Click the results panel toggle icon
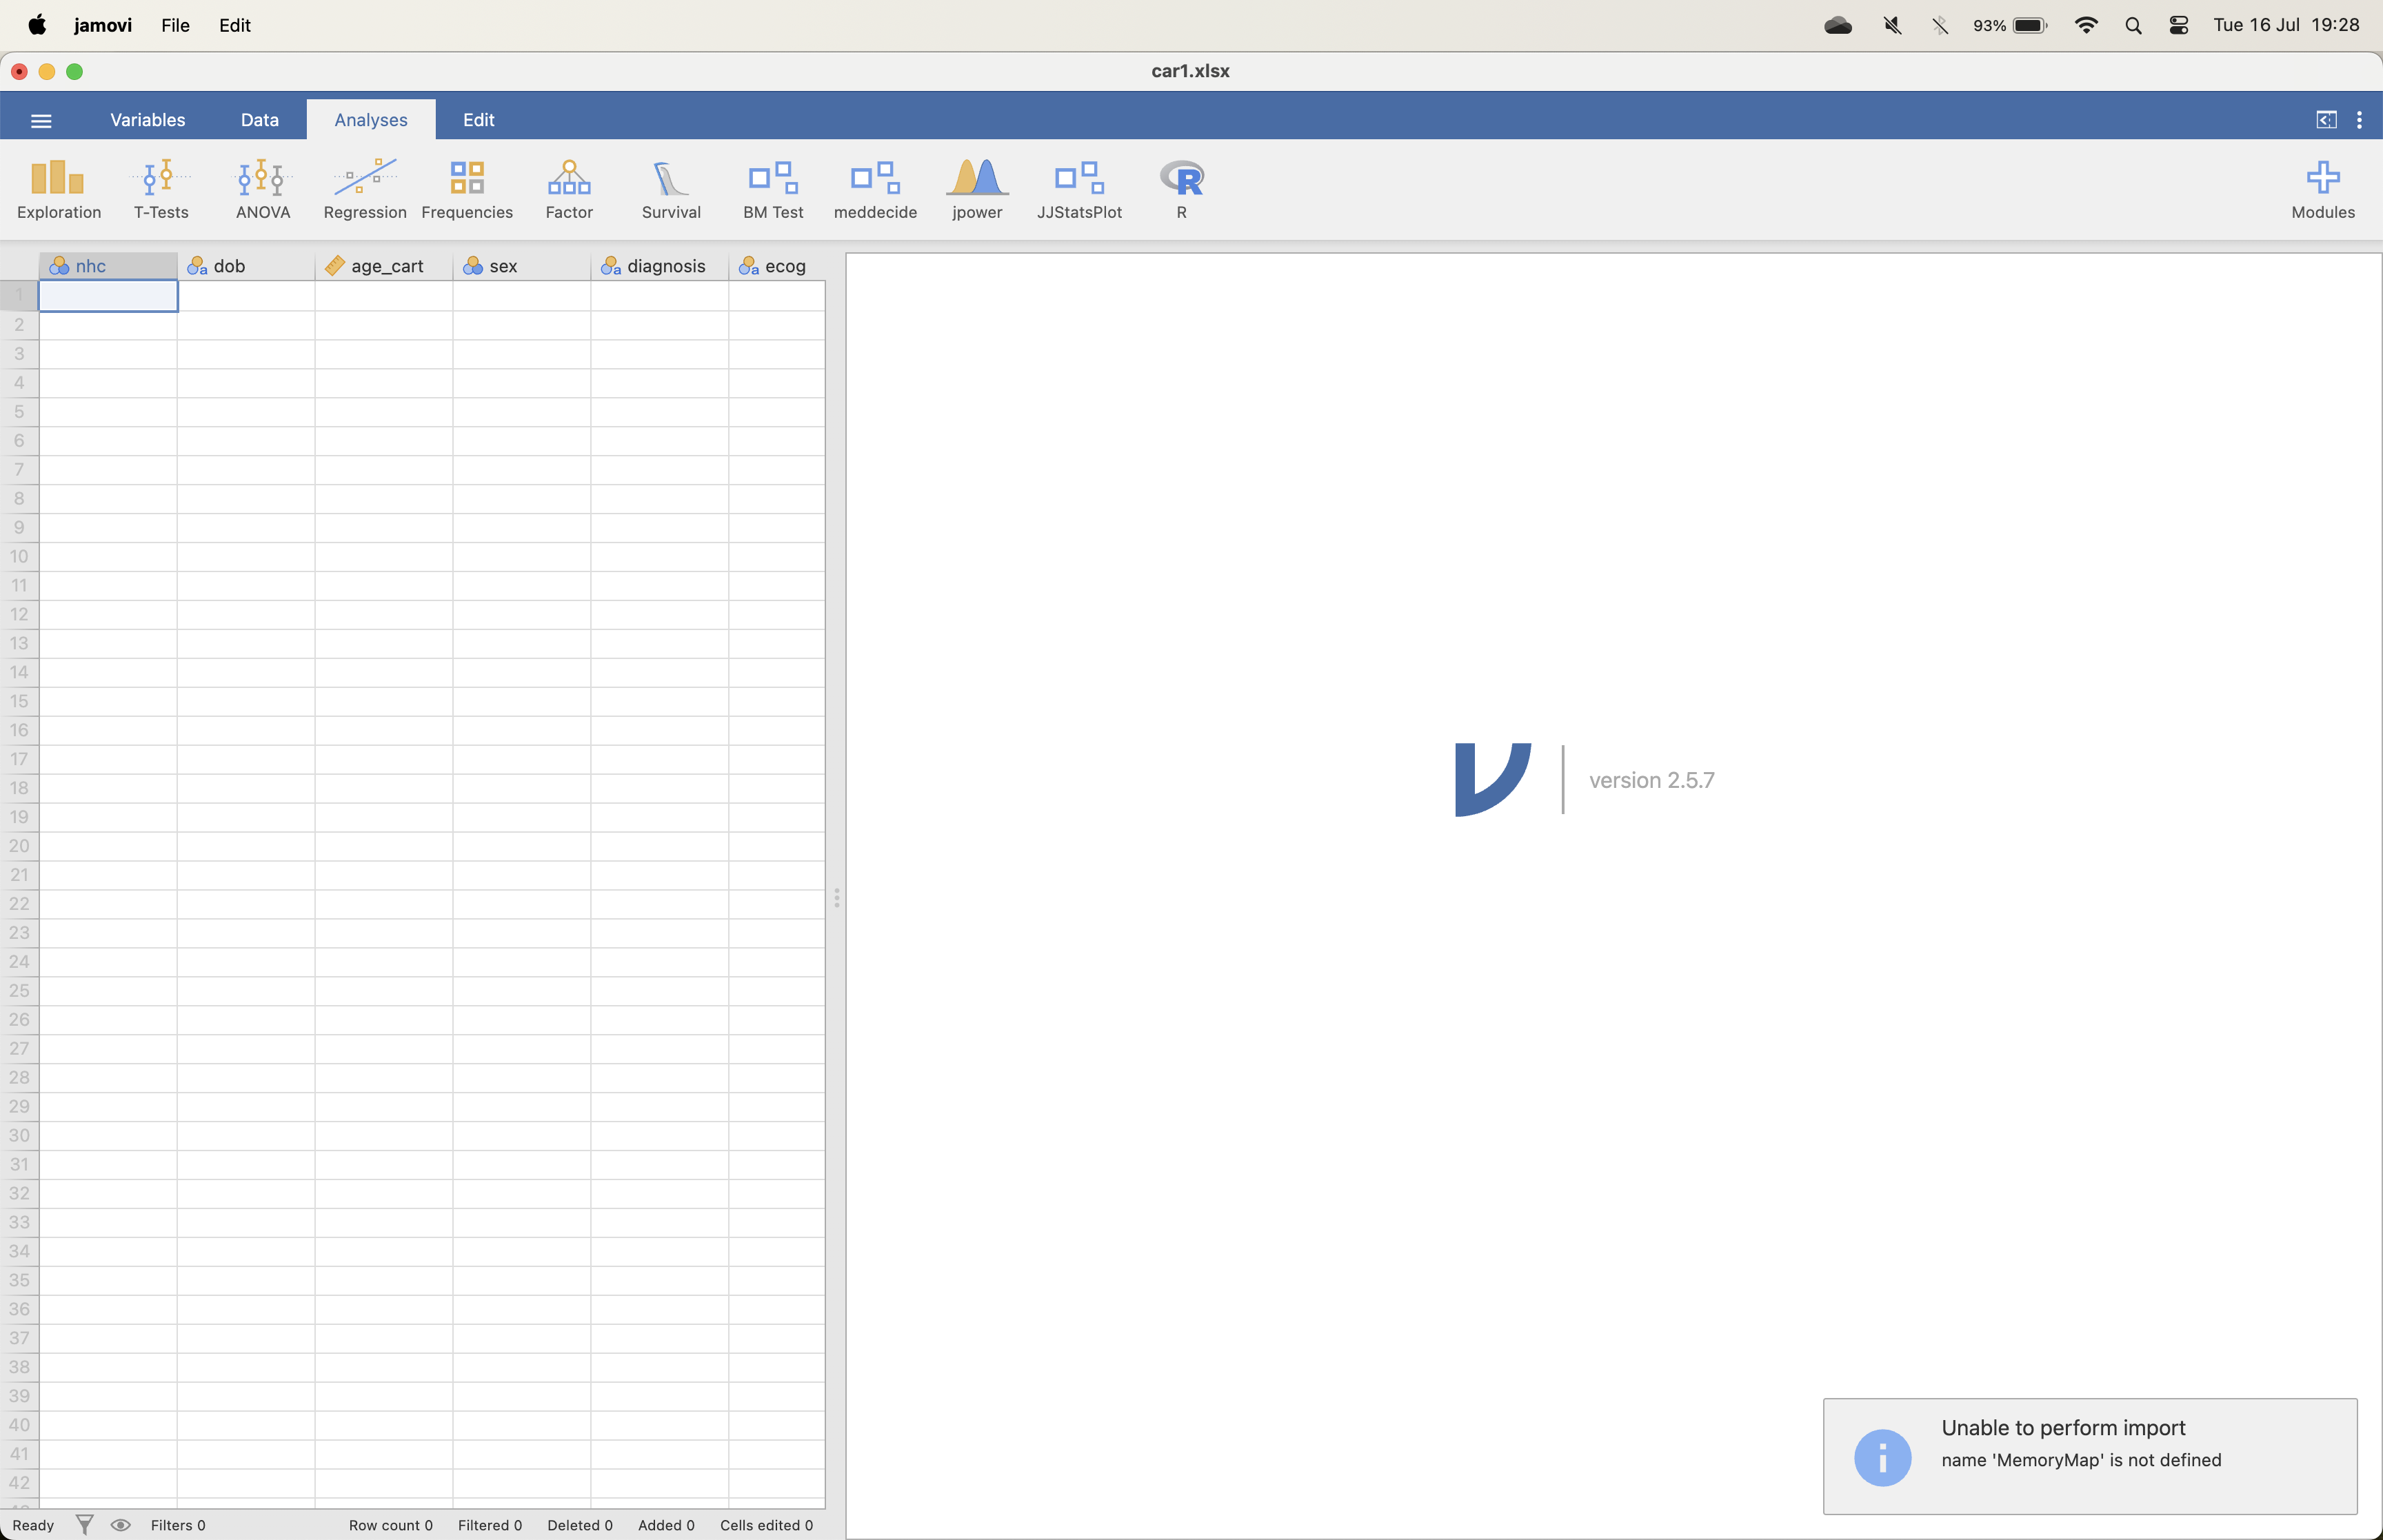 (2326, 120)
